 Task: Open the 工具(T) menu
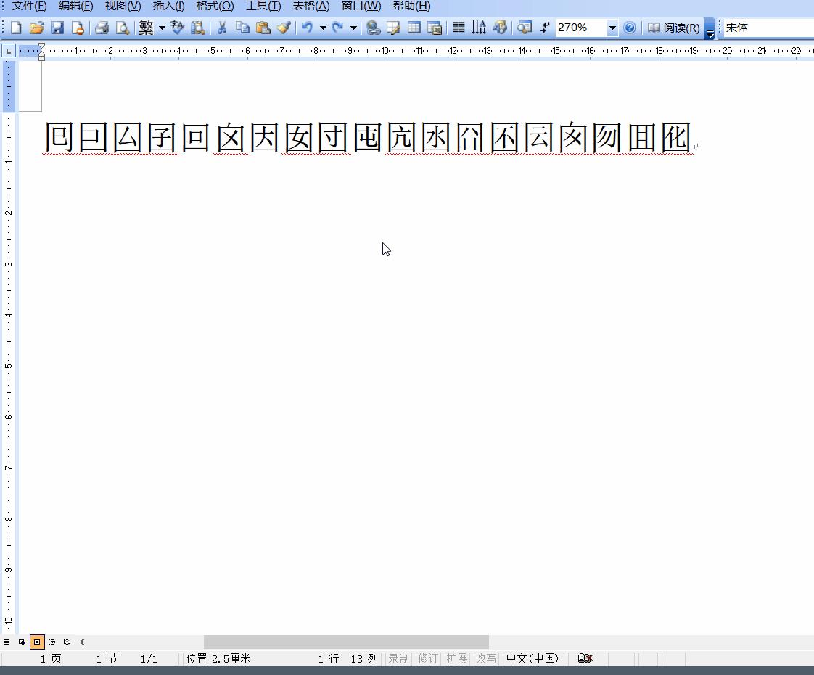[x=263, y=7]
